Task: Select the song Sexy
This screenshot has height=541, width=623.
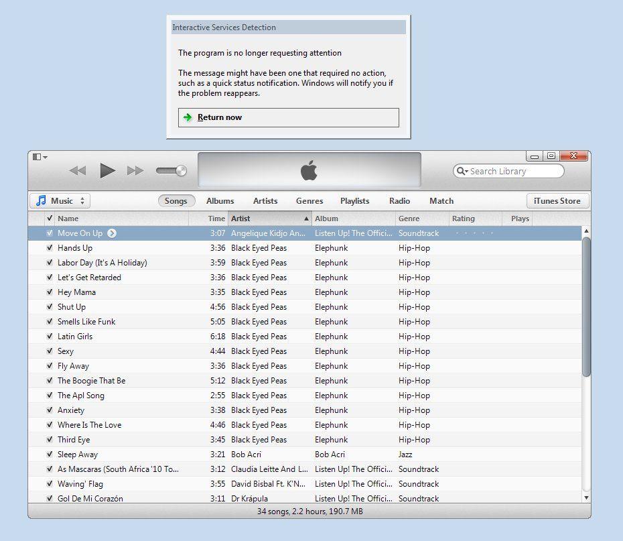Action: (x=305, y=351)
